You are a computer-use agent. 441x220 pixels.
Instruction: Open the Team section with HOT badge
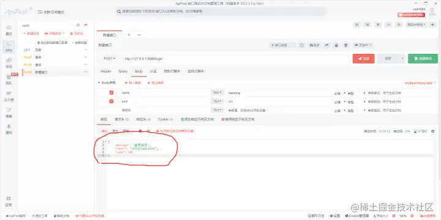9,79
